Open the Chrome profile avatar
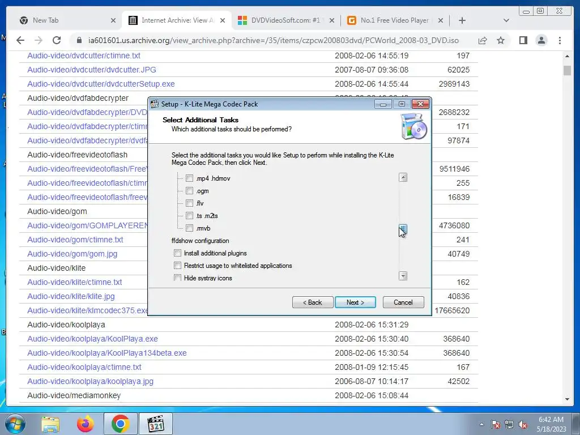The width and height of the screenshot is (580, 435). (x=541, y=40)
